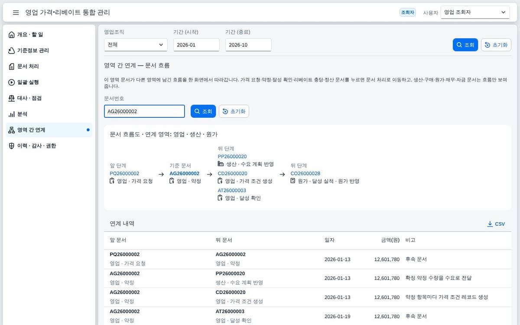The image size is (520, 325).
Task: Click the 분석 bar chart icon
Action: [x=12, y=114]
